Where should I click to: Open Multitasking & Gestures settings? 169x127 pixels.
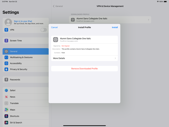(x=25, y=57)
